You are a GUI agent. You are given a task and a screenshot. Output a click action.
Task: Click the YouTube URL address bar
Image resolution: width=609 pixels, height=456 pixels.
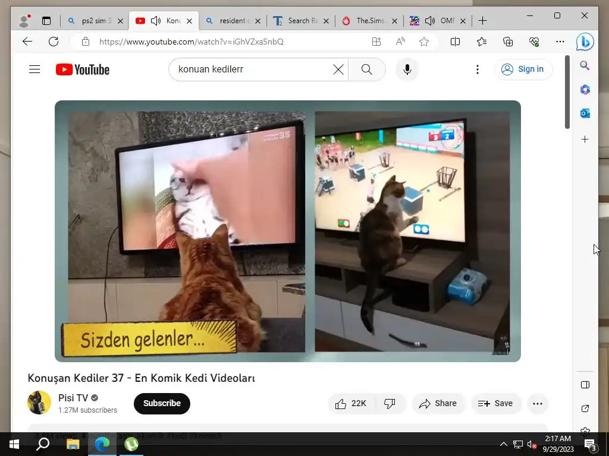tap(192, 42)
